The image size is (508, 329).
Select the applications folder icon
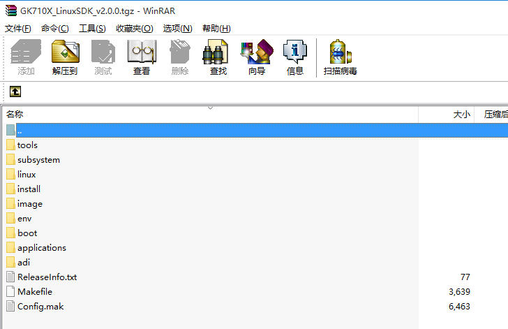click(x=10, y=247)
